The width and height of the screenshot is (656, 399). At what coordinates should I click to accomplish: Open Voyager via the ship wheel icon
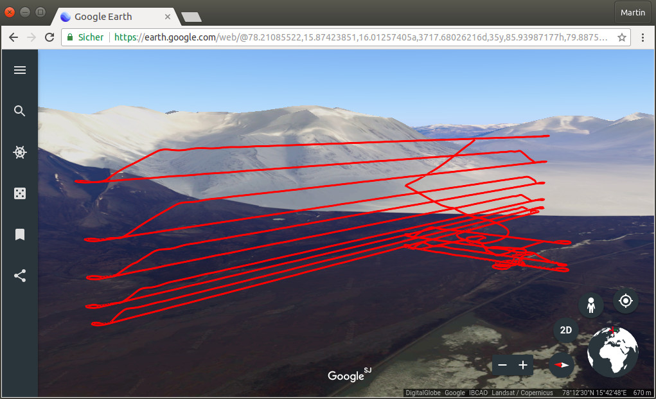click(20, 152)
